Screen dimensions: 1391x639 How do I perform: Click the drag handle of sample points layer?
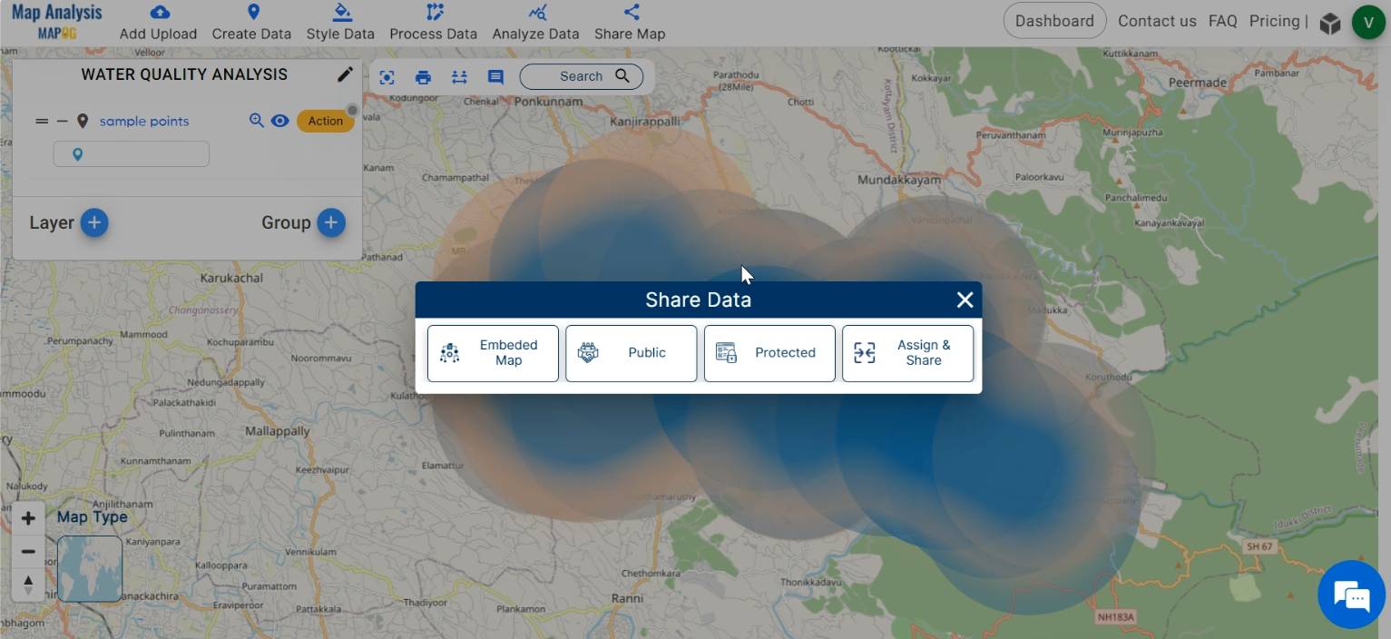click(x=42, y=121)
